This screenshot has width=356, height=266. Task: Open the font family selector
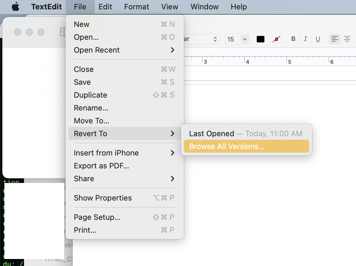[205, 39]
